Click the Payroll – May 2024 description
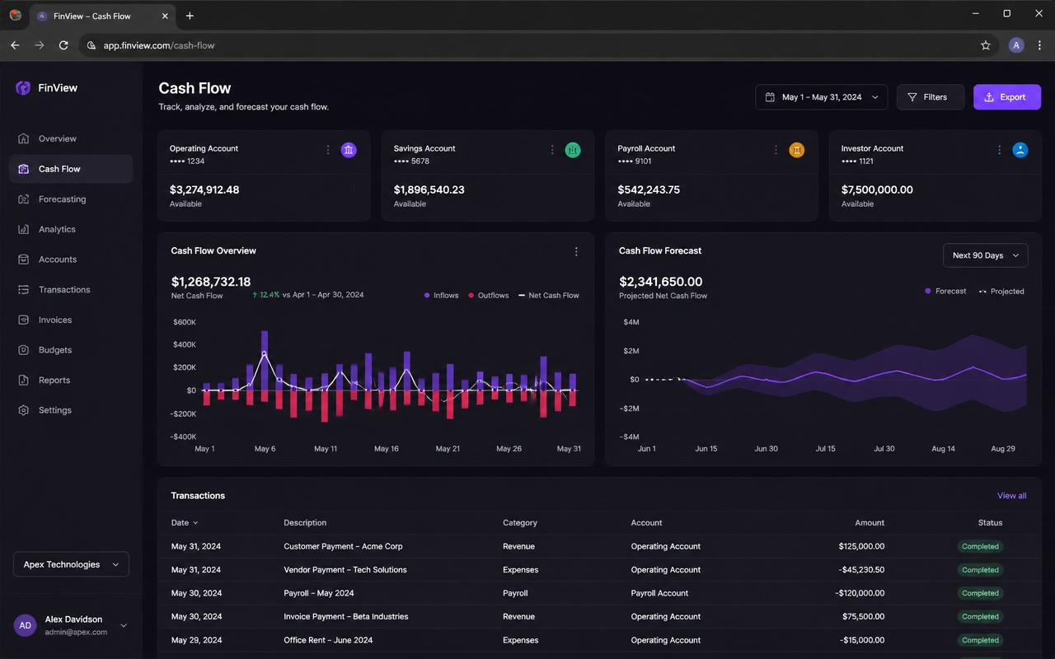 coord(319,593)
